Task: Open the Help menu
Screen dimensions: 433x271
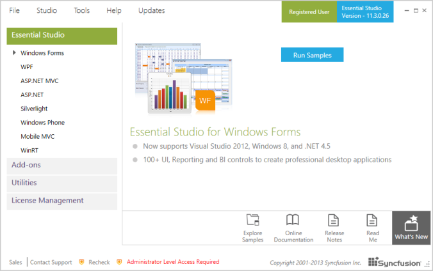Action: pyautogui.click(x=114, y=10)
